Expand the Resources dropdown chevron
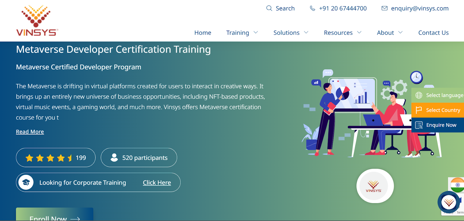Image resolution: width=464 pixels, height=221 pixels. click(x=359, y=32)
